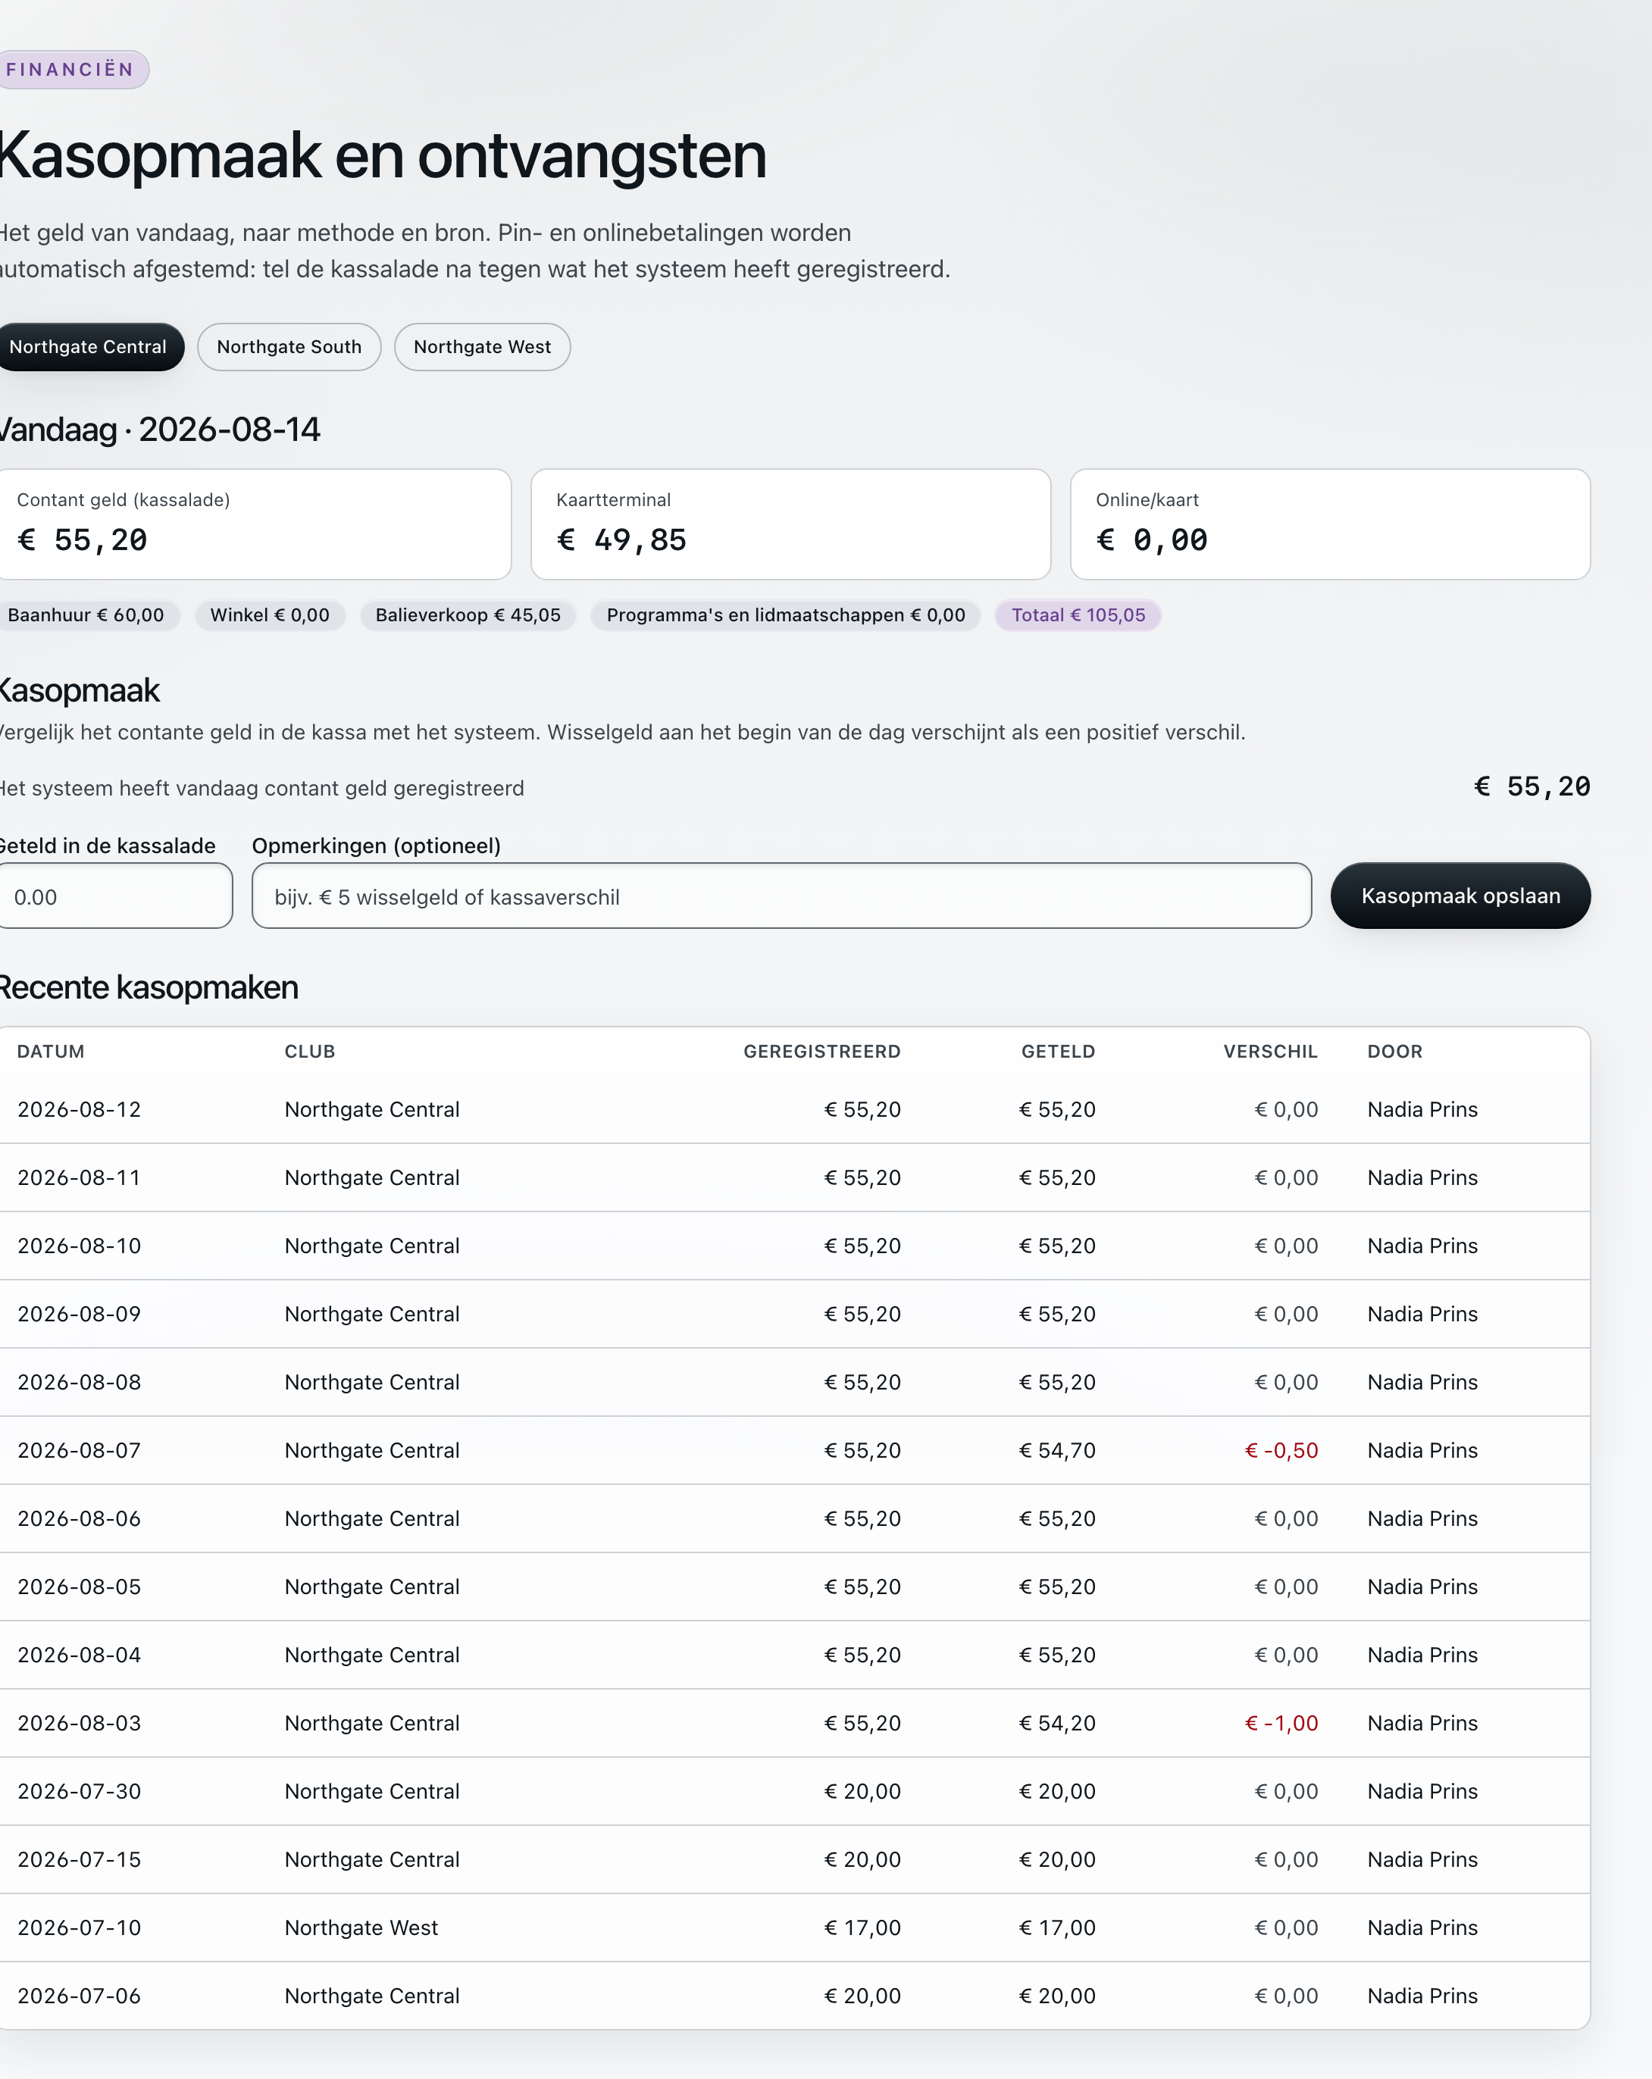Click the Winkel € 0,00 chip
Screen dimensions: 1652x2079
[270, 615]
